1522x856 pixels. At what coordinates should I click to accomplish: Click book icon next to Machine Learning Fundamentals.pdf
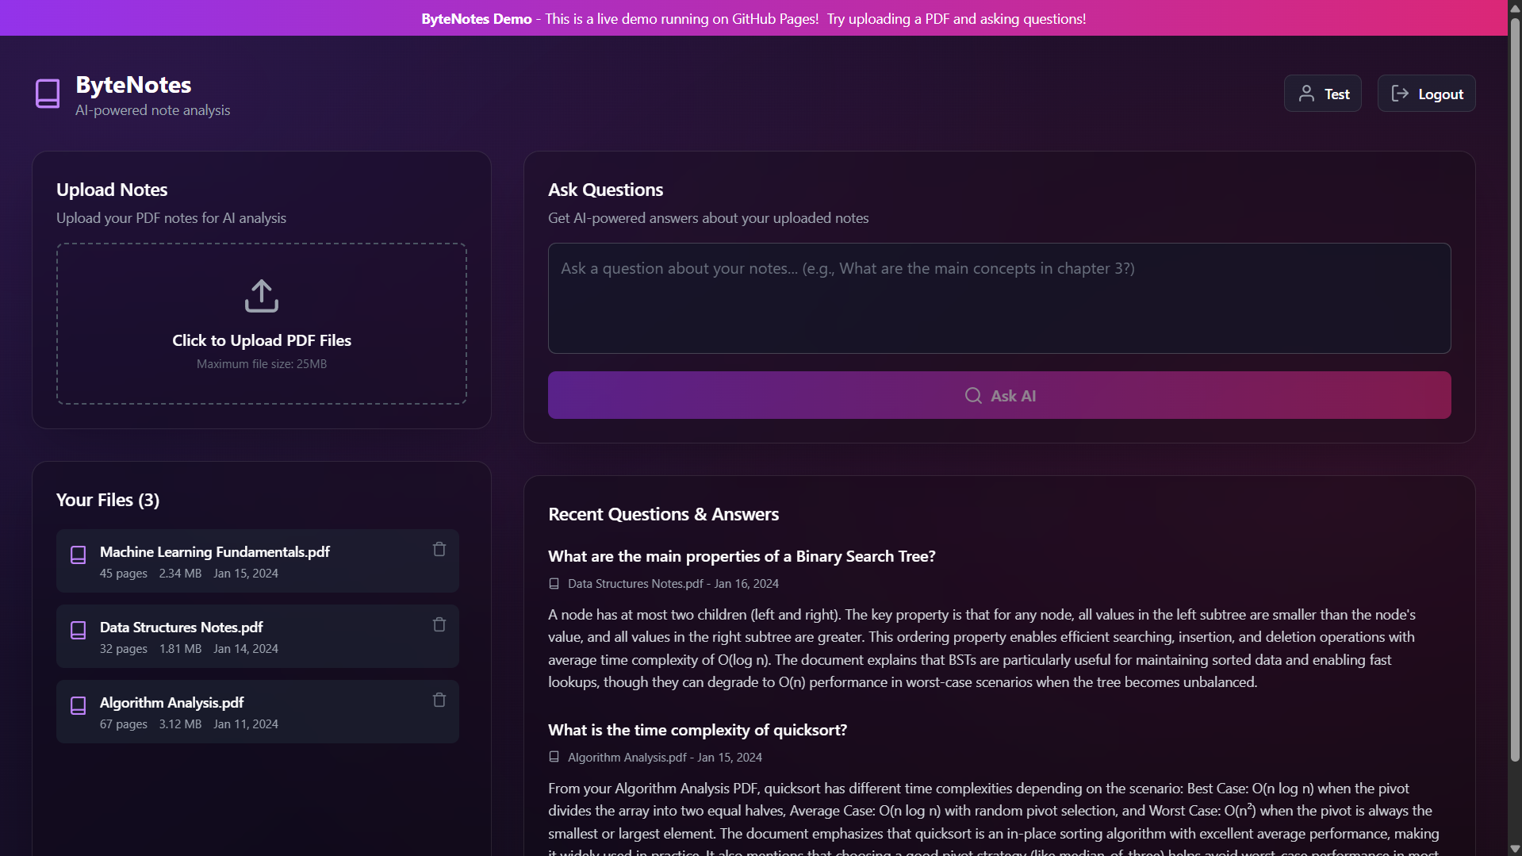(79, 555)
